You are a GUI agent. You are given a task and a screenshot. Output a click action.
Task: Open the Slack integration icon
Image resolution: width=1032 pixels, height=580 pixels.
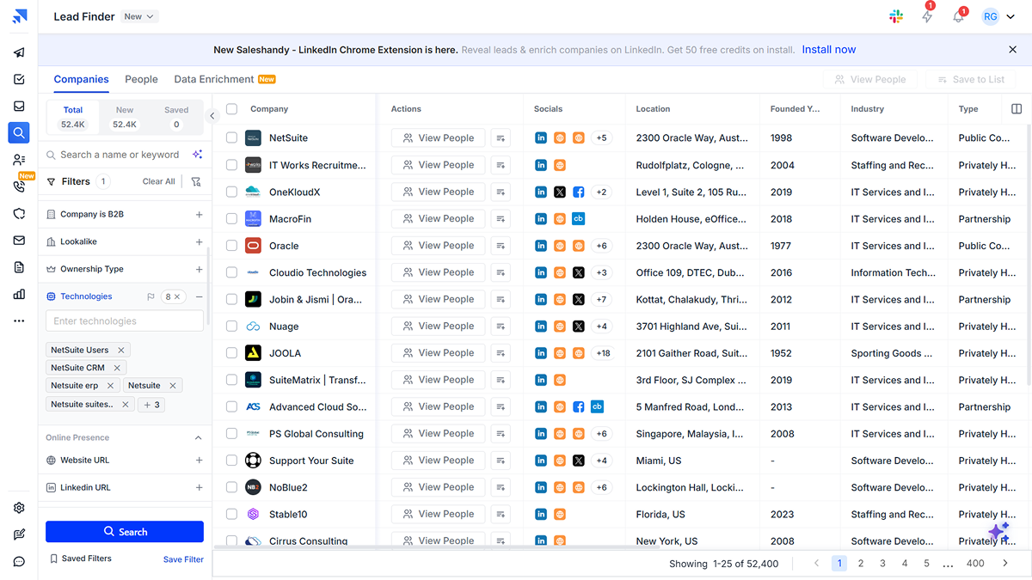click(896, 16)
